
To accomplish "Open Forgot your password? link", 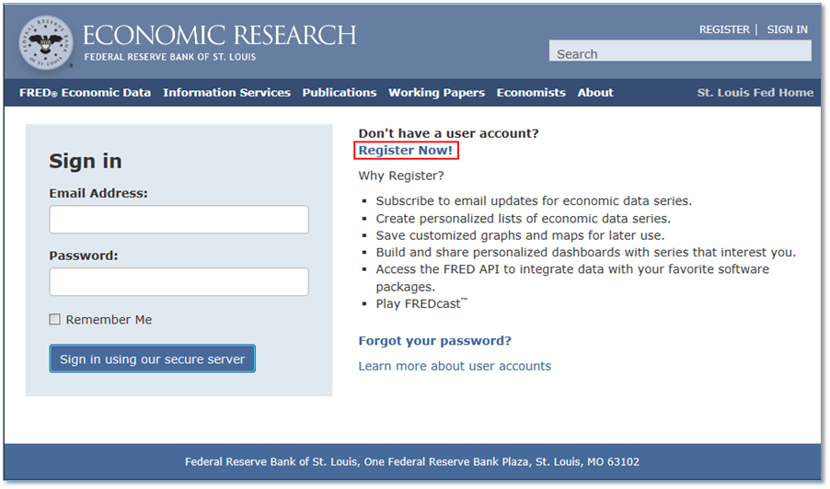I will click(x=434, y=340).
